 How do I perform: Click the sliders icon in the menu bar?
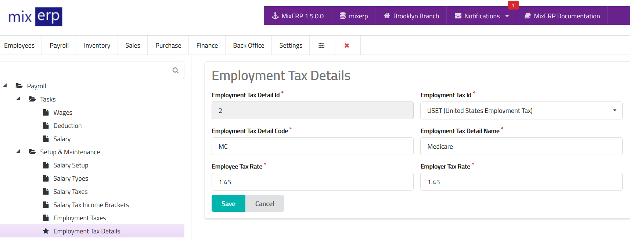[321, 45]
